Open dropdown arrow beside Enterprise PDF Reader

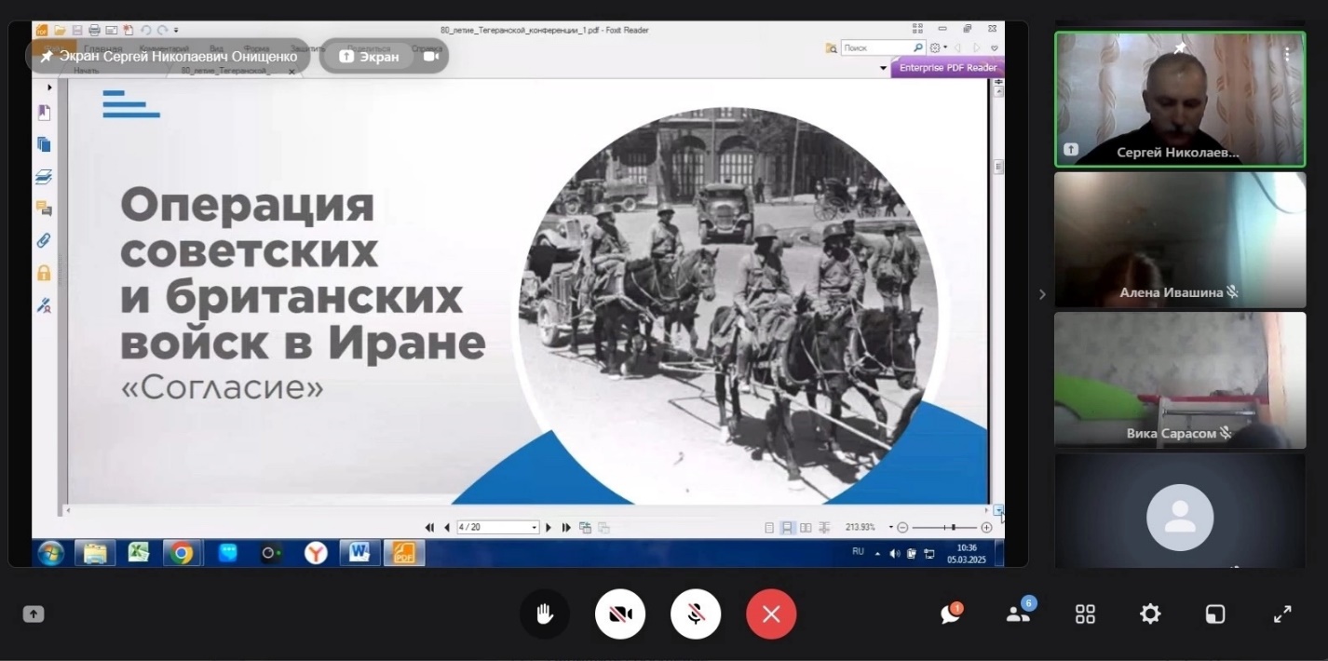(883, 68)
